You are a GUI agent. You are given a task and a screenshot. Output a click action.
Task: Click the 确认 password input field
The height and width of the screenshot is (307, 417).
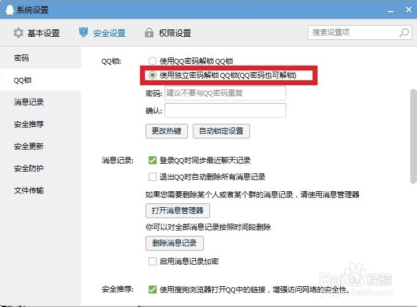(x=225, y=110)
